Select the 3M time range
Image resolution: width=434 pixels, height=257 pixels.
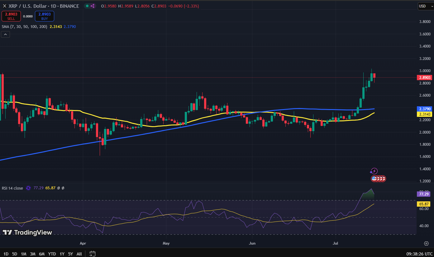[x=33, y=254]
